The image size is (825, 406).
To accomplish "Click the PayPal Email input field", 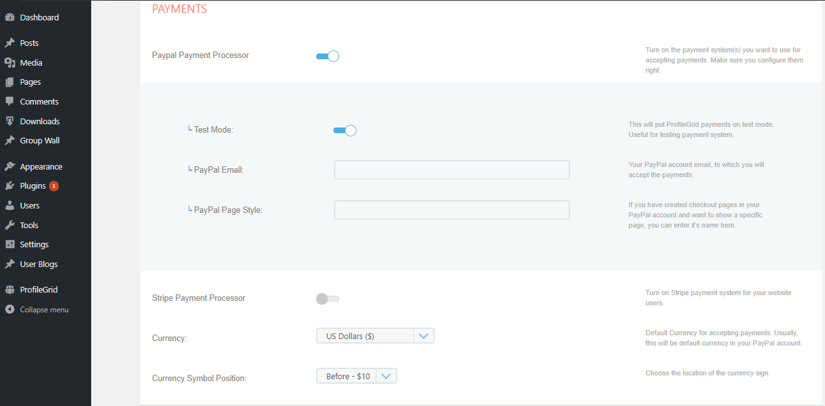I will point(451,170).
